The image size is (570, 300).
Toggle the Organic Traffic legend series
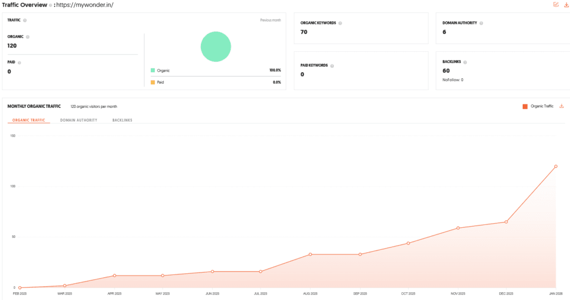(538, 106)
